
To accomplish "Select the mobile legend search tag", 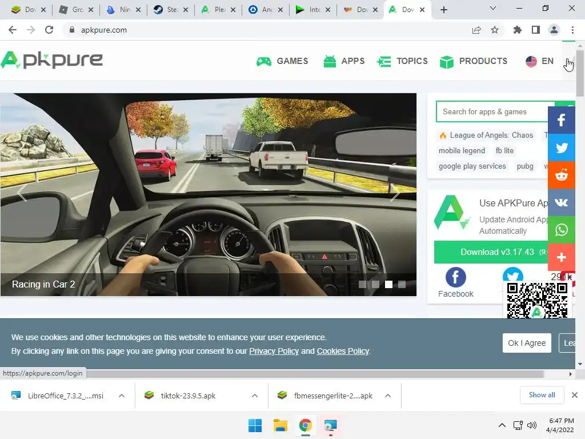I will tap(462, 150).
